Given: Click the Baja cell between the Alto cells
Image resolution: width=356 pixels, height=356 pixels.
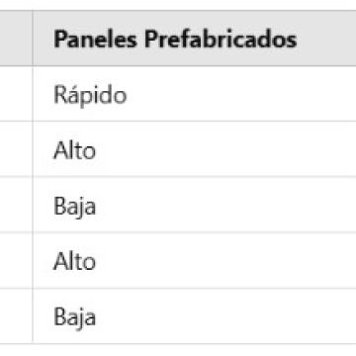Looking at the screenshot, I should click(x=195, y=205).
